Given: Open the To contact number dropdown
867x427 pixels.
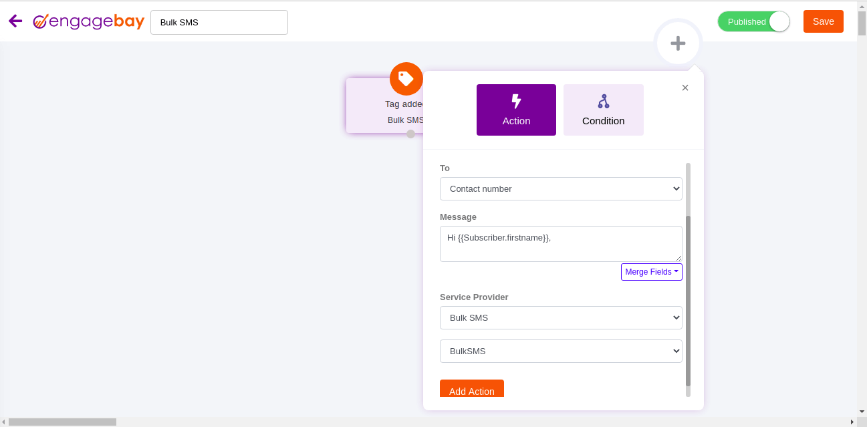Looking at the screenshot, I should coord(561,188).
